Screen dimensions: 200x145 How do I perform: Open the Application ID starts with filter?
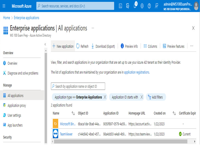(125, 97)
